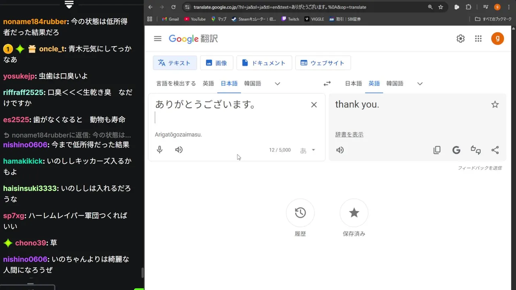Screen dimensions: 516x290
Task: Choose 韓国語 as source language
Action: coord(252,83)
